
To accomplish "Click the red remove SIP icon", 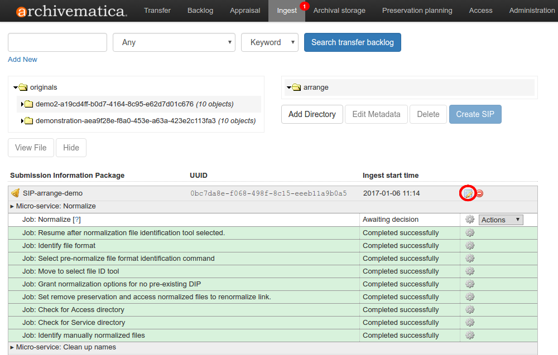I will click(x=479, y=193).
